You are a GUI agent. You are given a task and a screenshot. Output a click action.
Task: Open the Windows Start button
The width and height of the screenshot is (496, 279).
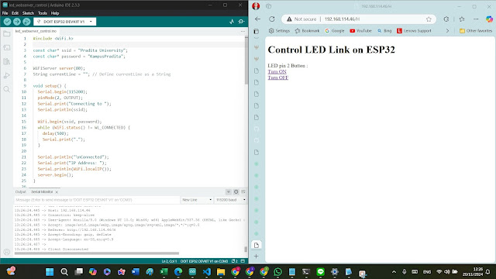(x=50, y=272)
